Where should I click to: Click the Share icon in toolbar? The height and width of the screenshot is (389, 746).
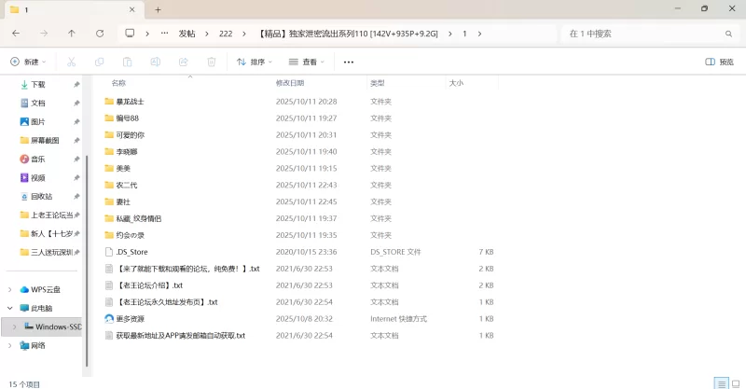(184, 62)
